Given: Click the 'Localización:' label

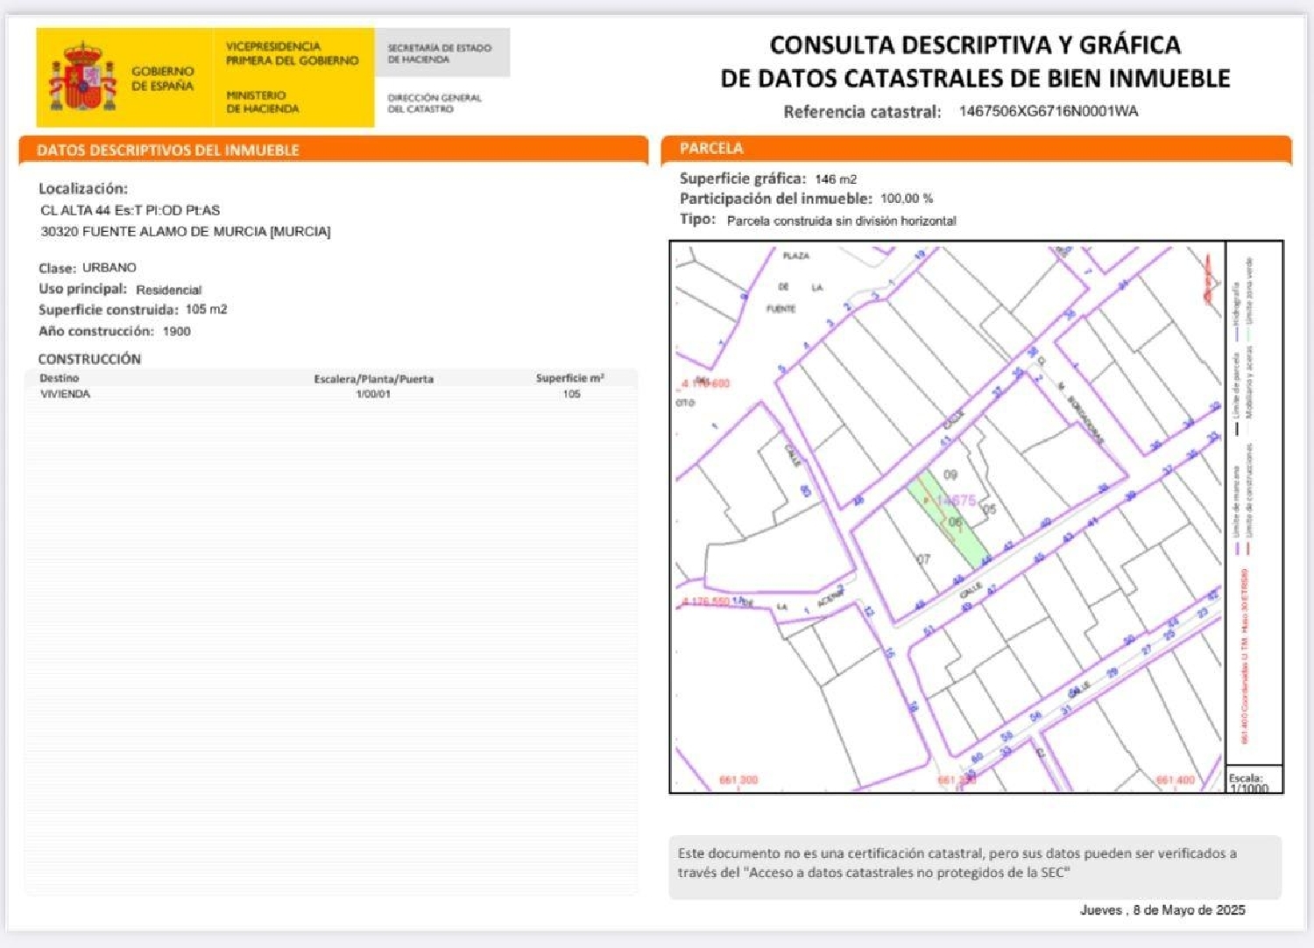Looking at the screenshot, I should coord(83,189).
